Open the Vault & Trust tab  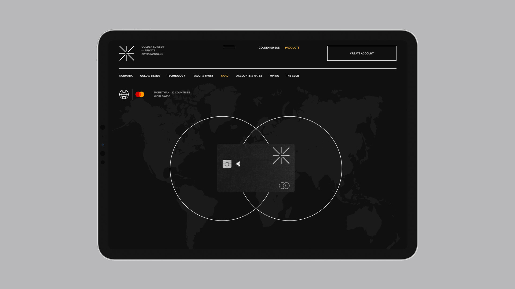[203, 76]
